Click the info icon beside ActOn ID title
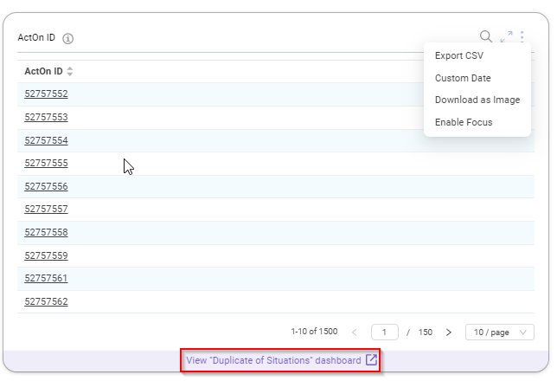Viewport: 557px width, 381px height. 67,38
